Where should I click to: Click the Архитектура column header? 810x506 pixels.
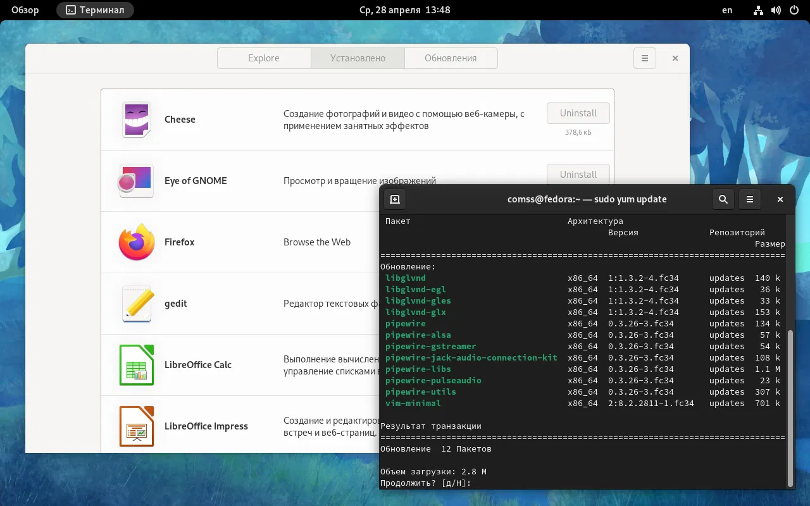595,221
